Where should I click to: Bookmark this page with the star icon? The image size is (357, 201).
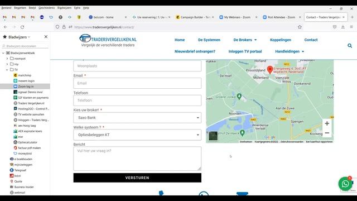point(300,27)
